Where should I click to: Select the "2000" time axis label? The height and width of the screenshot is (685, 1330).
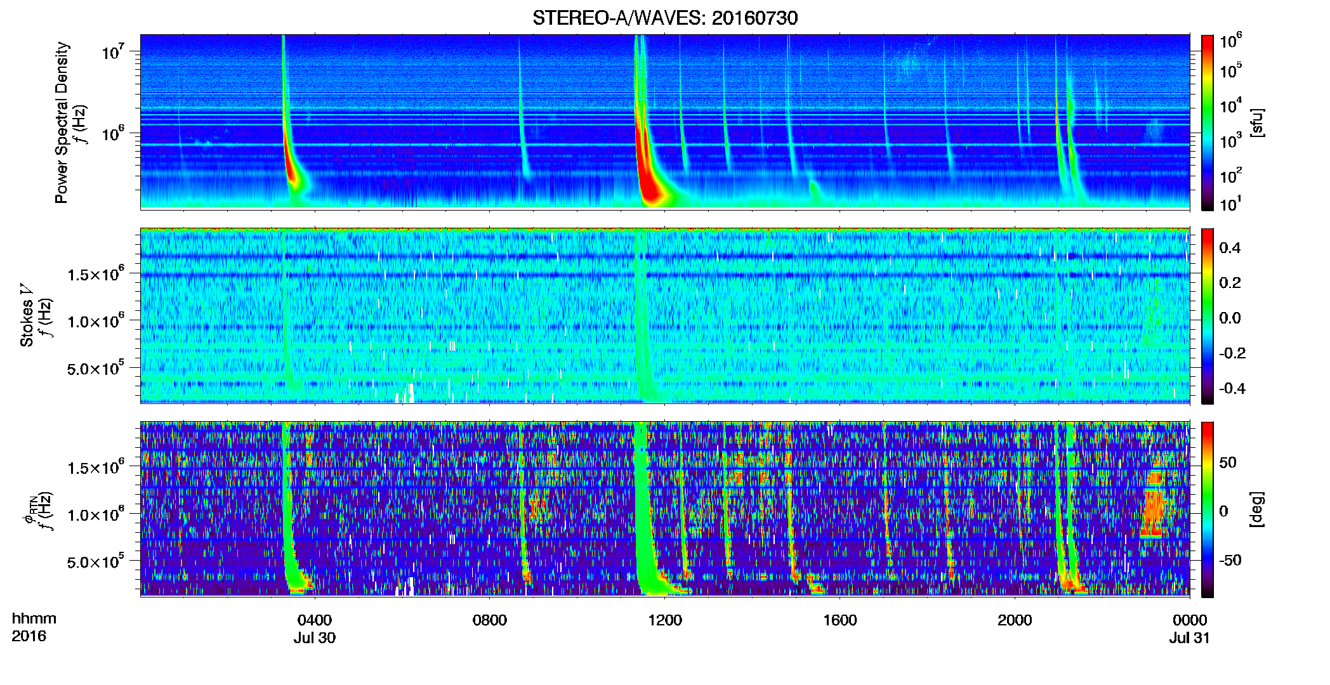coord(1015,620)
